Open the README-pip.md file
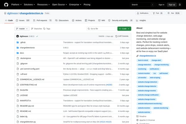Viewport: 186px width, 124px height. click(x=27, y=106)
